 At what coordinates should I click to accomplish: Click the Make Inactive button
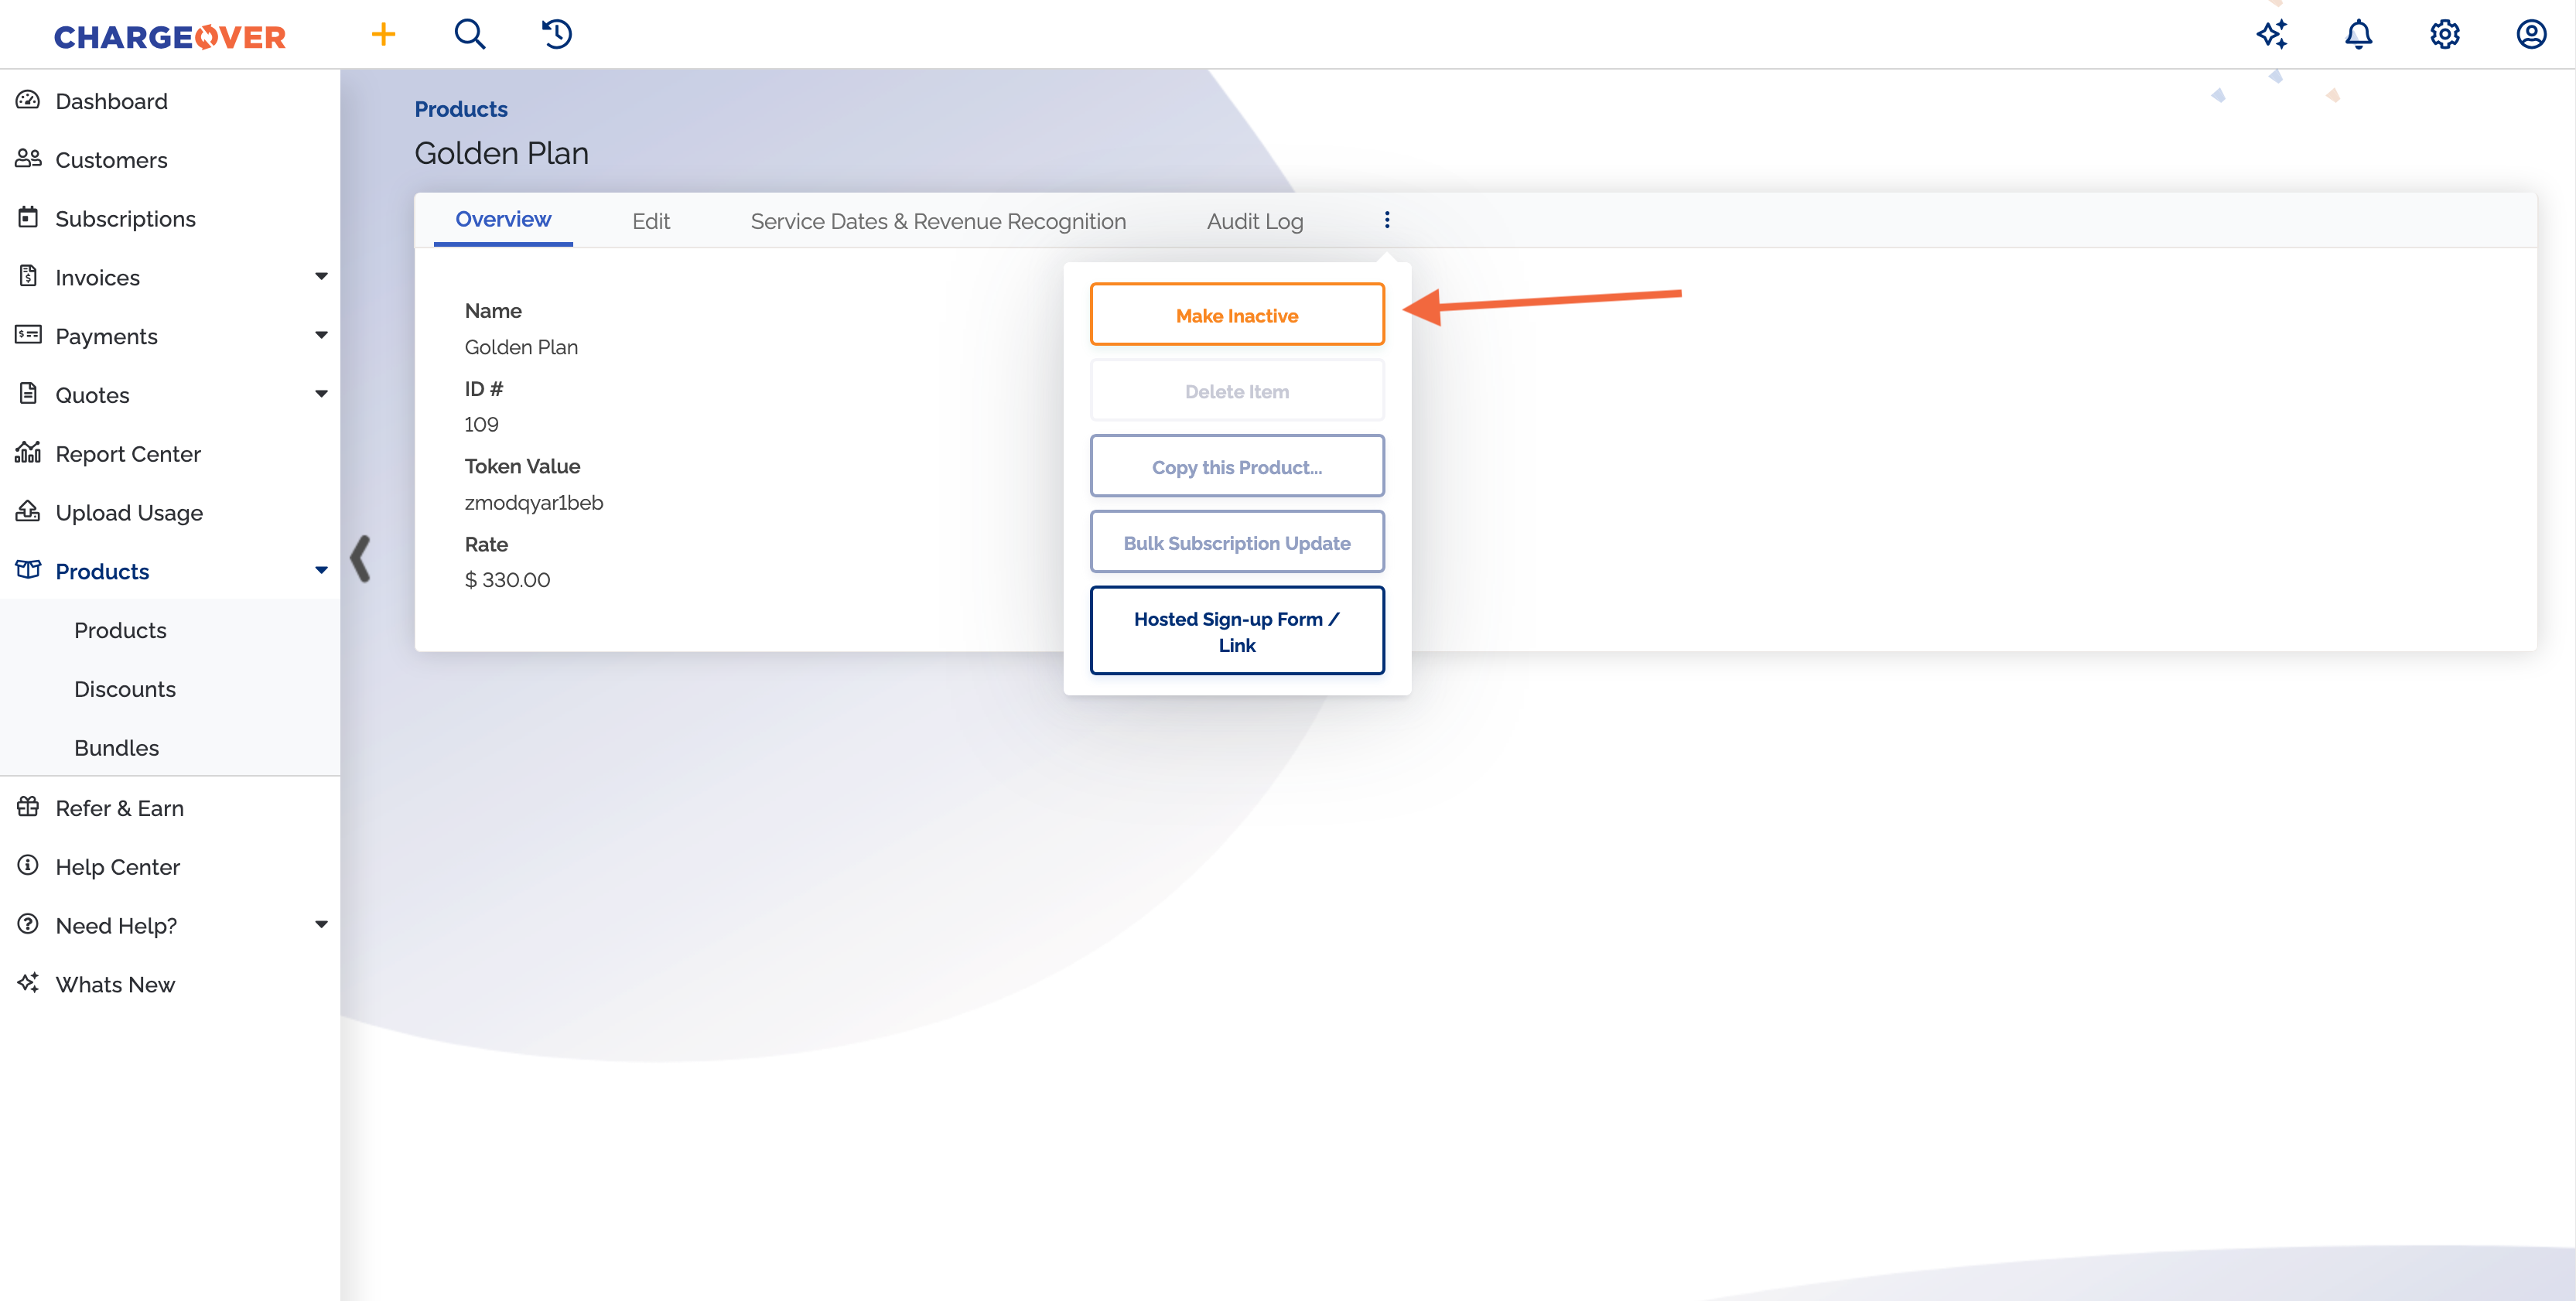(1236, 316)
